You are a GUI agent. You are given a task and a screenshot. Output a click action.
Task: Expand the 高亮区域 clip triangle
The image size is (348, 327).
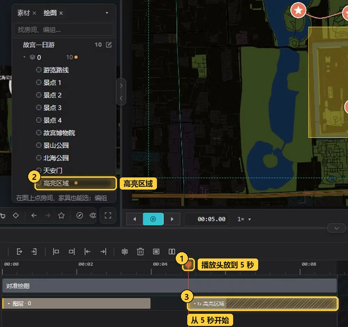tap(195, 304)
